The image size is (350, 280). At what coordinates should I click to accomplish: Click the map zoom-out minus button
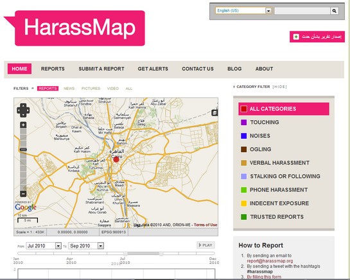(23, 193)
